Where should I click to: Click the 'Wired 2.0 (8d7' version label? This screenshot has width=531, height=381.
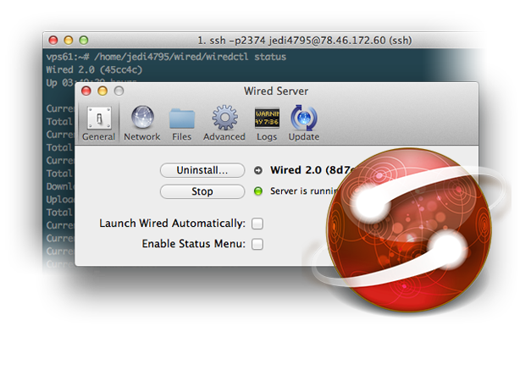313,170
